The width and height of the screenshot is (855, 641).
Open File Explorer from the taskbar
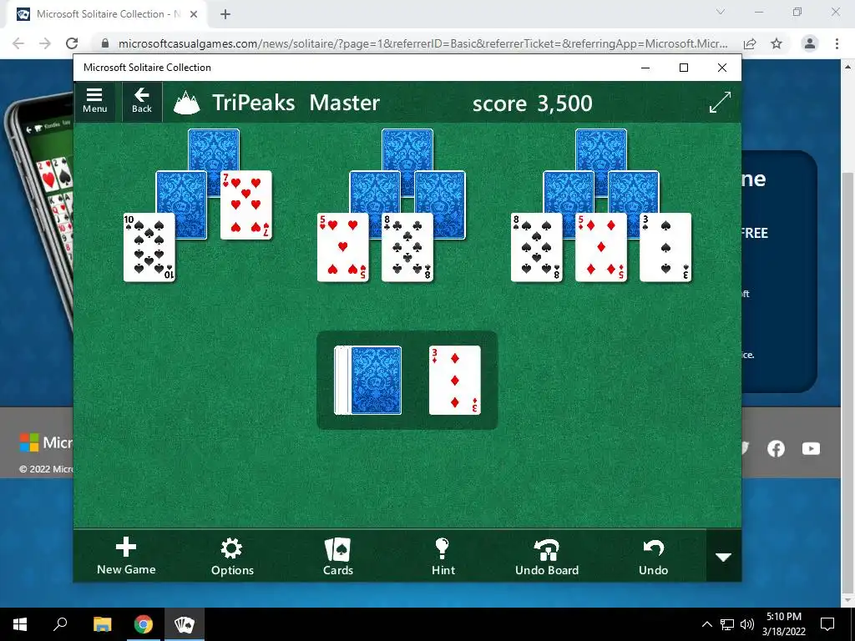(102, 624)
